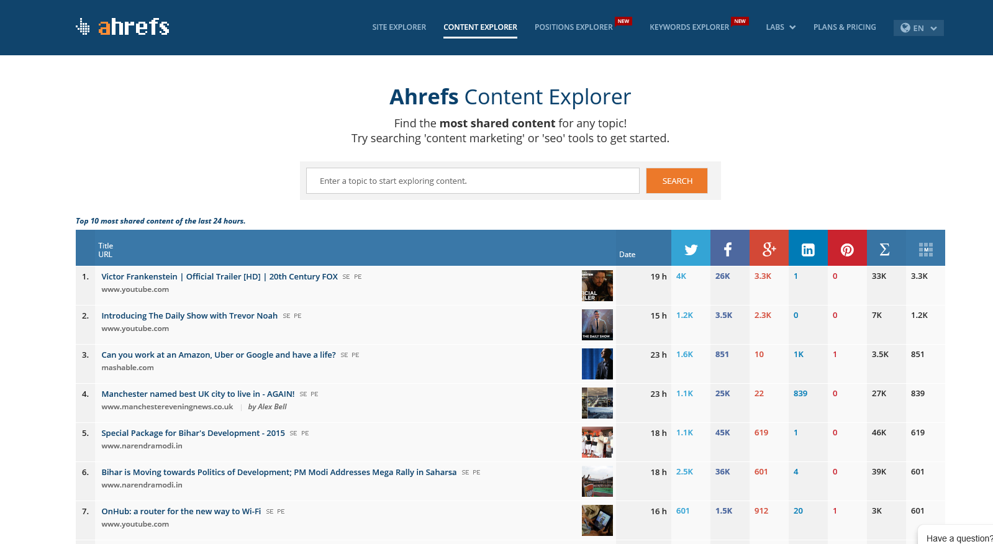
Task: Click the Ahrefs logo
Action: 123,27
